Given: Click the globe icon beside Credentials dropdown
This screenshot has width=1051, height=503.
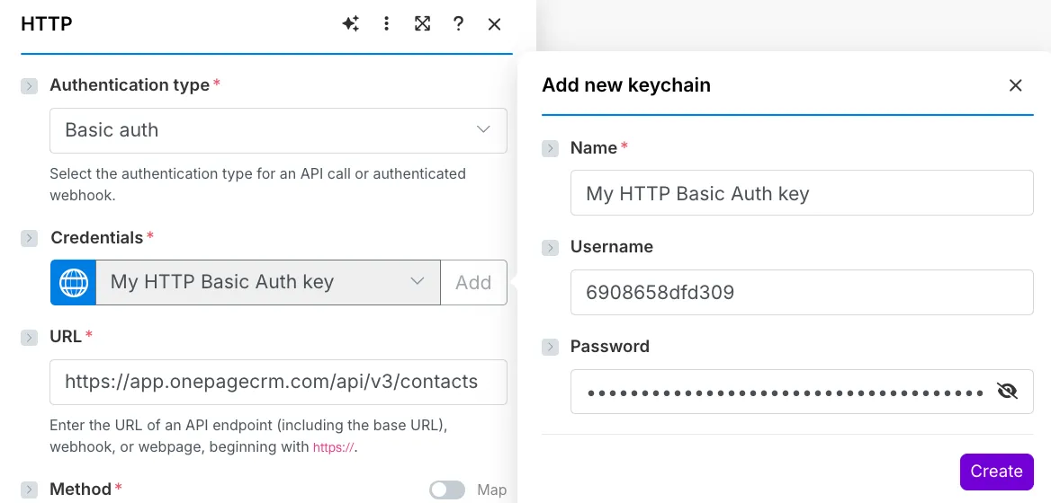Looking at the screenshot, I should pos(74,283).
